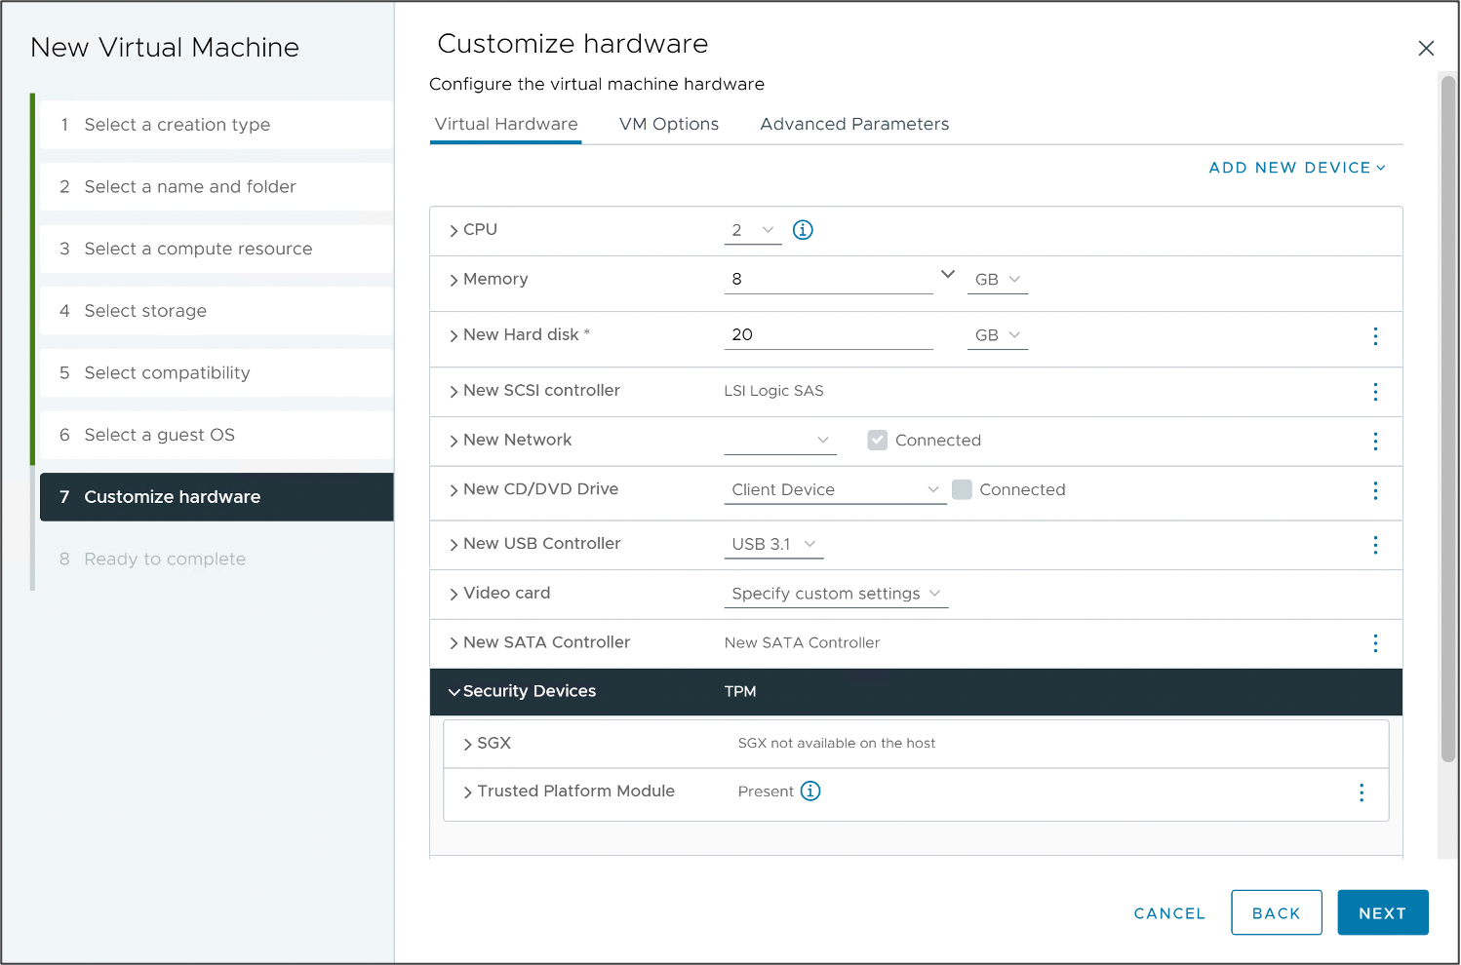Open the Memory unit GB dropdown
The height and width of the screenshot is (965, 1461).
[998, 280]
